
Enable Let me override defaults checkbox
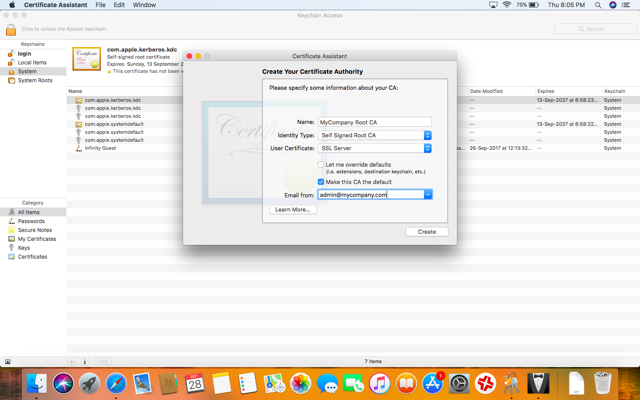321,164
